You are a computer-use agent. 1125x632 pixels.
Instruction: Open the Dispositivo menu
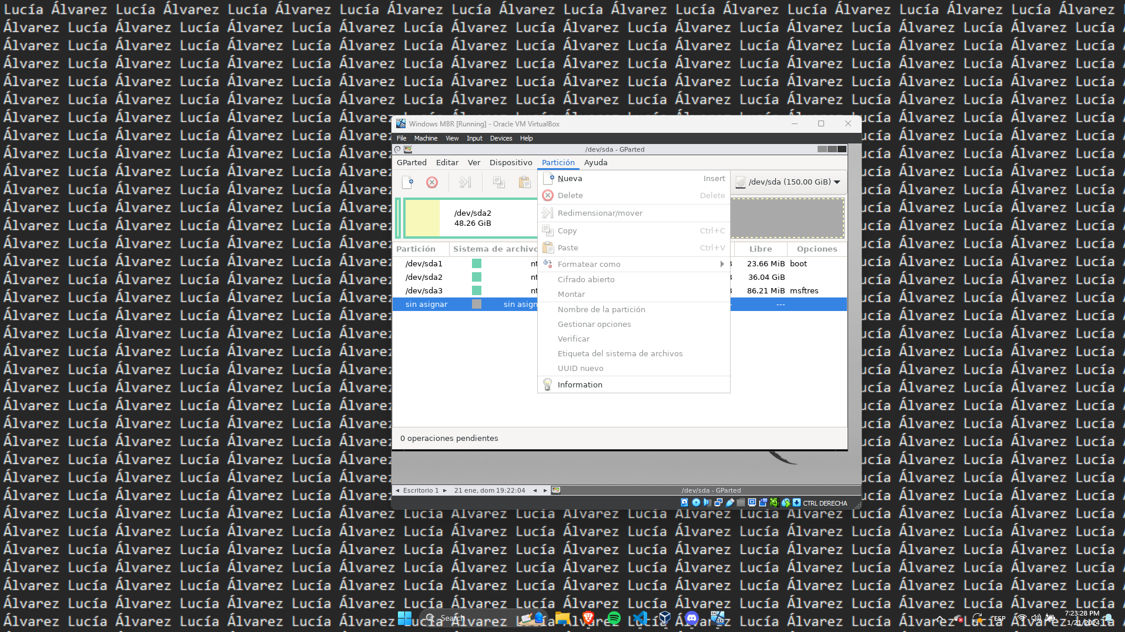pos(510,163)
